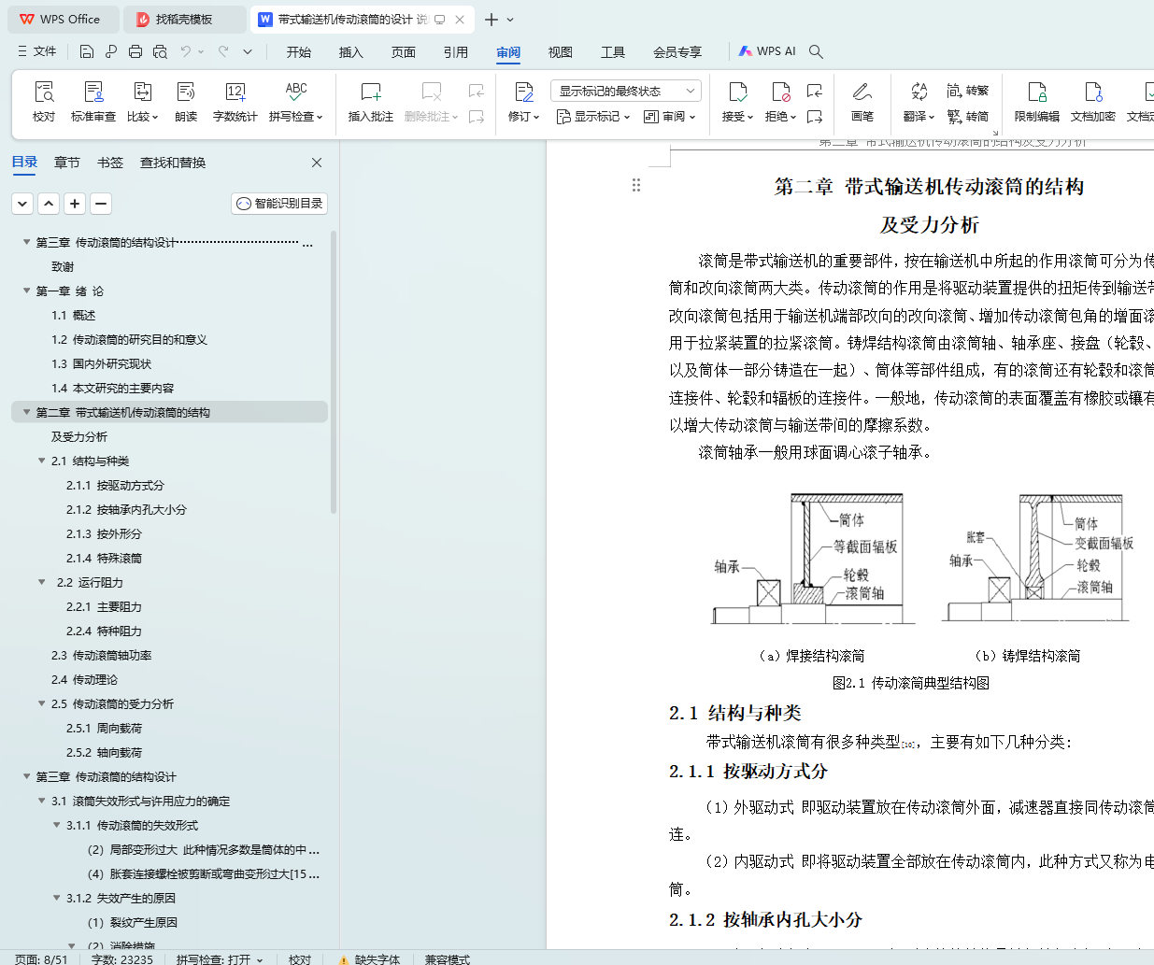Jump to 2.4 传动理论 in outline

pos(85,679)
